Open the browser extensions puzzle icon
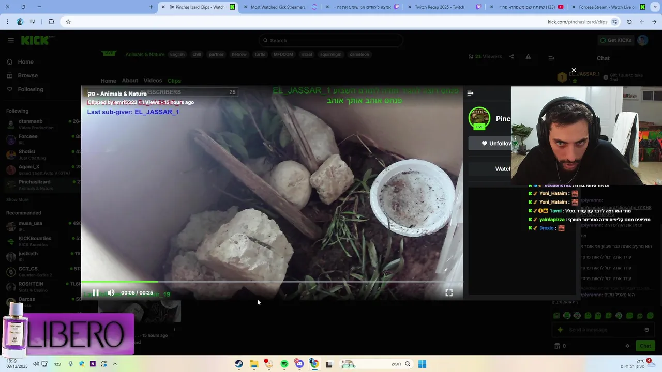Image resolution: width=662 pixels, height=372 pixels. point(51,22)
